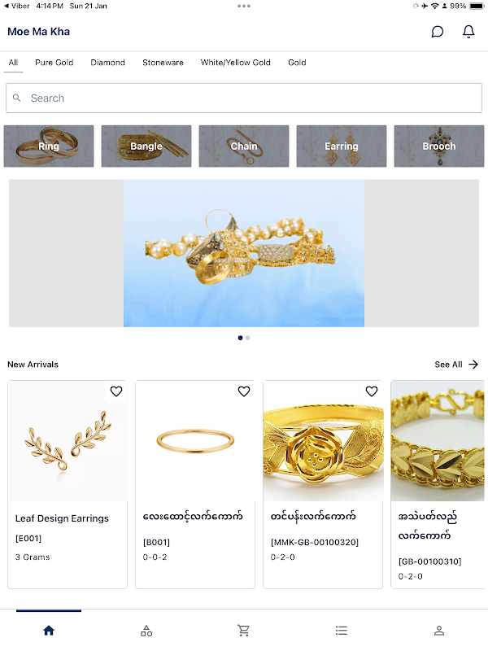Open the Ring category
This screenshot has height=651, width=488.
tap(49, 146)
